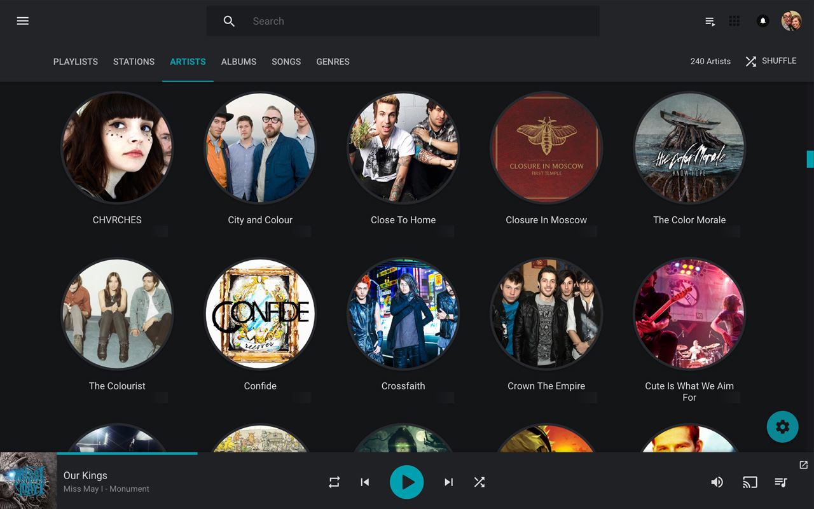Open the City and Colour artist image
This screenshot has height=509, width=814.
pos(260,148)
